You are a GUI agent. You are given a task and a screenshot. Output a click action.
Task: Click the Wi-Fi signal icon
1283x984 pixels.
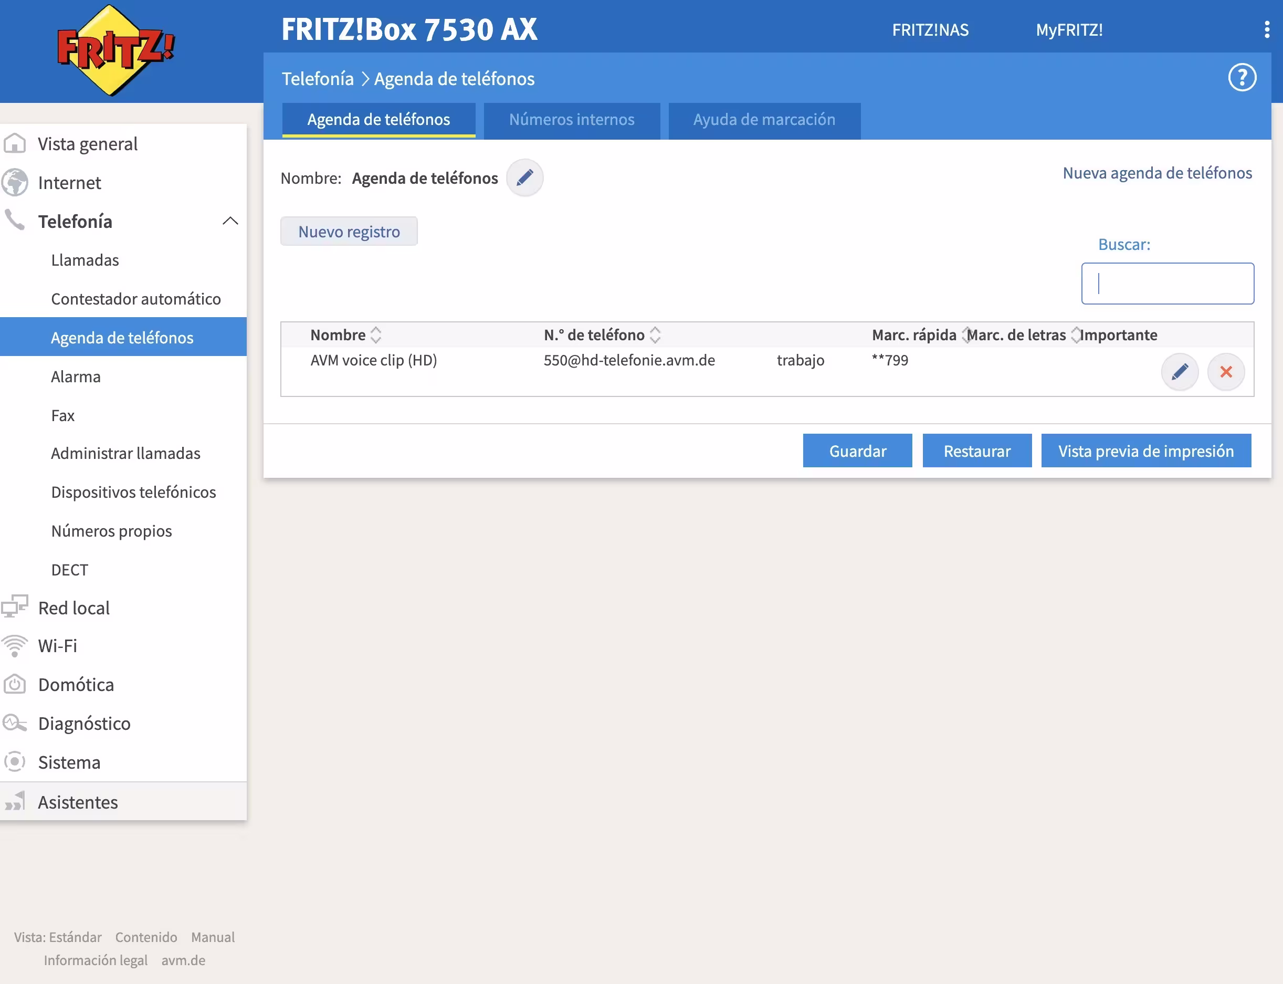pyautogui.click(x=15, y=645)
